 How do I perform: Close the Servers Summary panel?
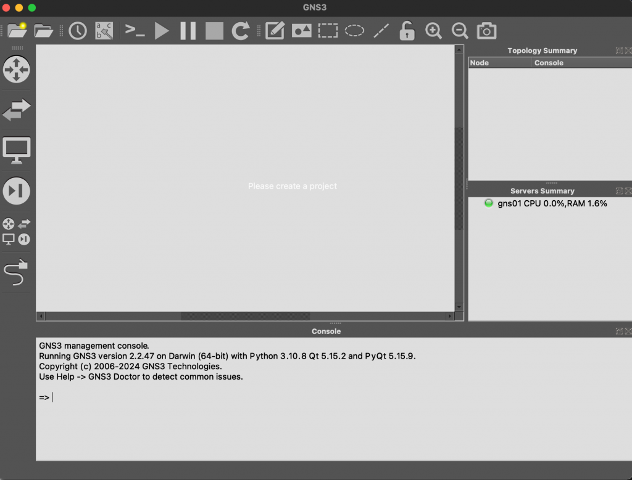[x=628, y=191]
